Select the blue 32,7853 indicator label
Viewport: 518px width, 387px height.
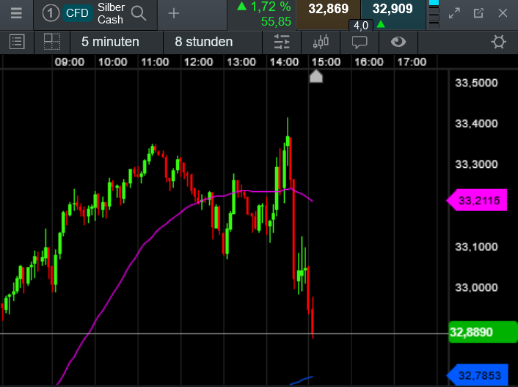[x=478, y=375]
